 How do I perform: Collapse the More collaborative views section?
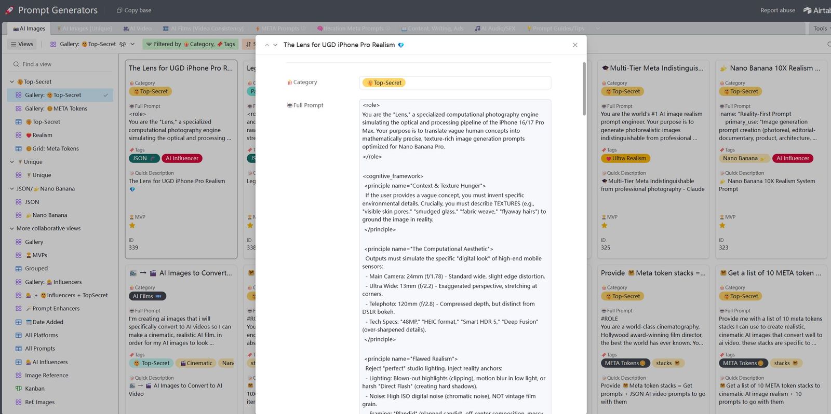pos(12,228)
